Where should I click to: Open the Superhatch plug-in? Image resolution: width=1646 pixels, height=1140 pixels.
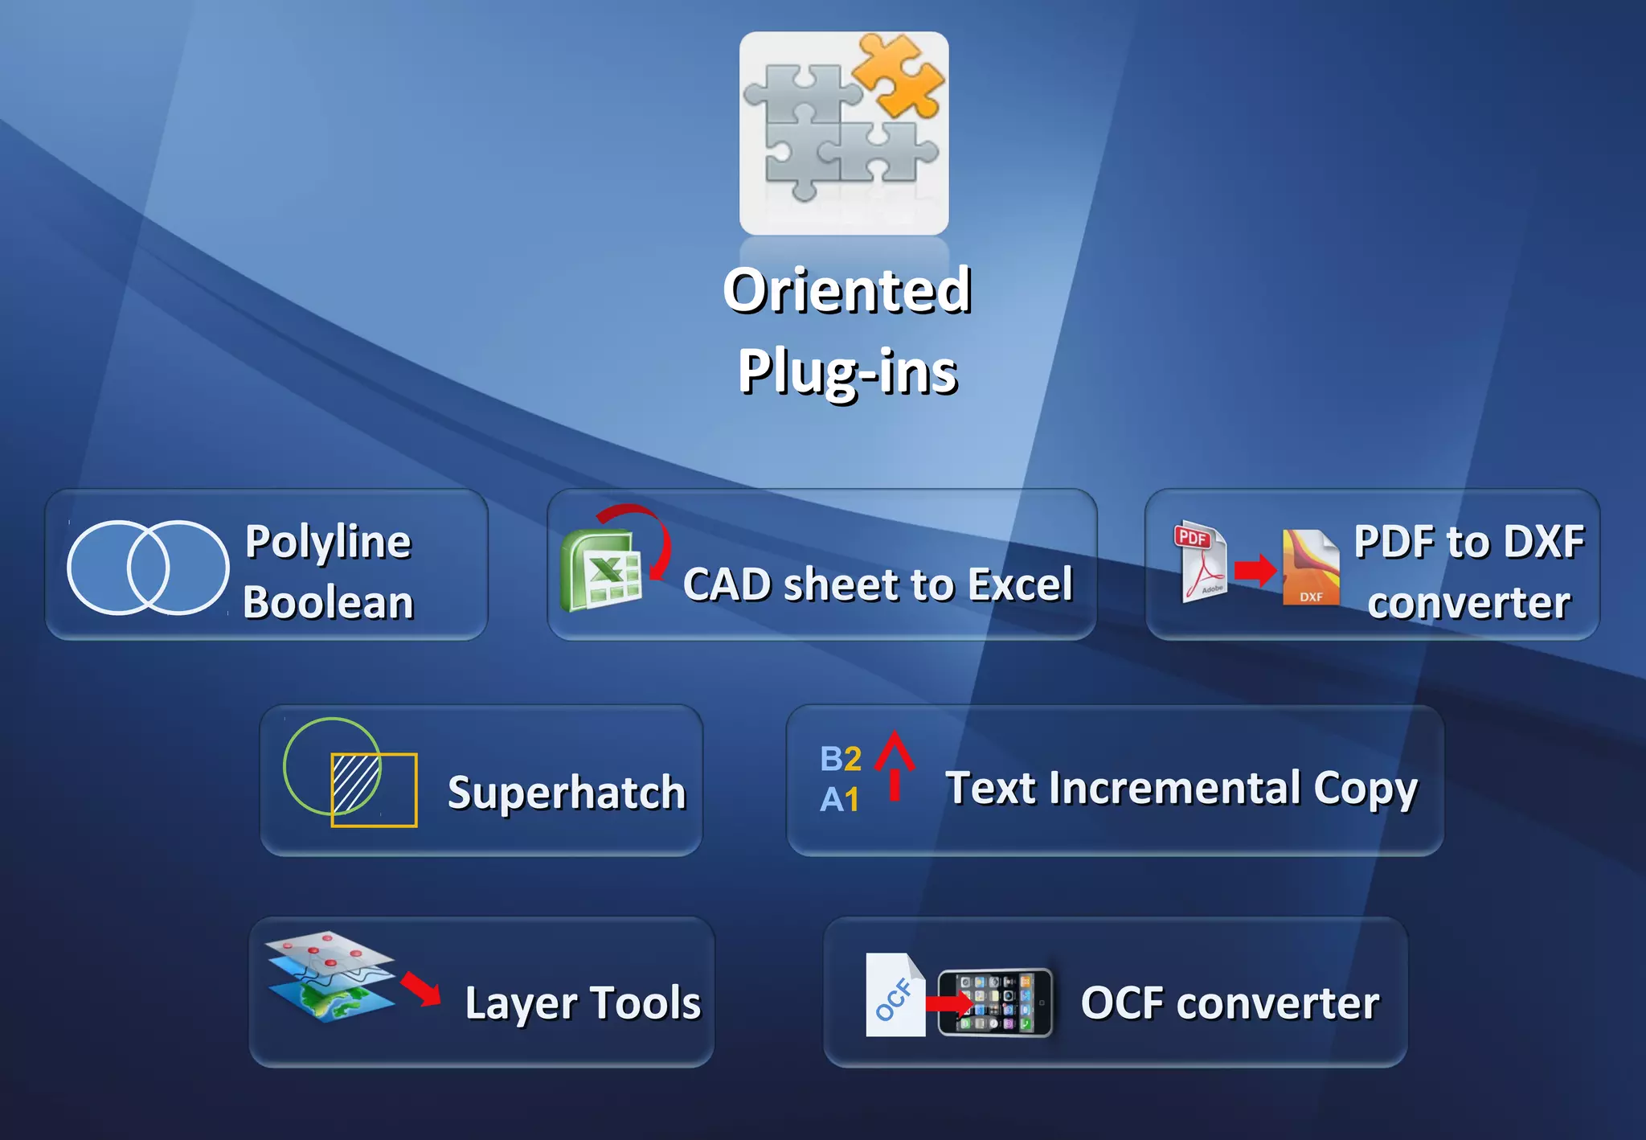tap(481, 781)
